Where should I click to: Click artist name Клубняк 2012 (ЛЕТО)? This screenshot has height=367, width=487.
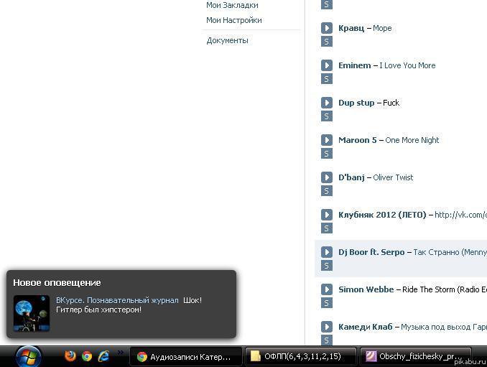382,215
